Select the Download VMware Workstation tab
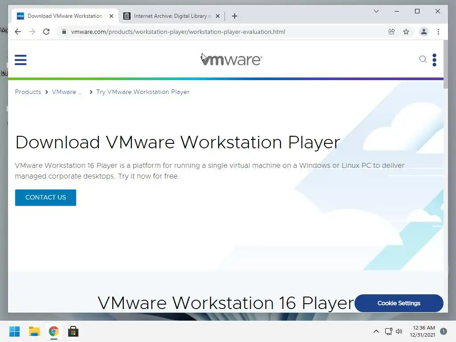 pos(65,16)
